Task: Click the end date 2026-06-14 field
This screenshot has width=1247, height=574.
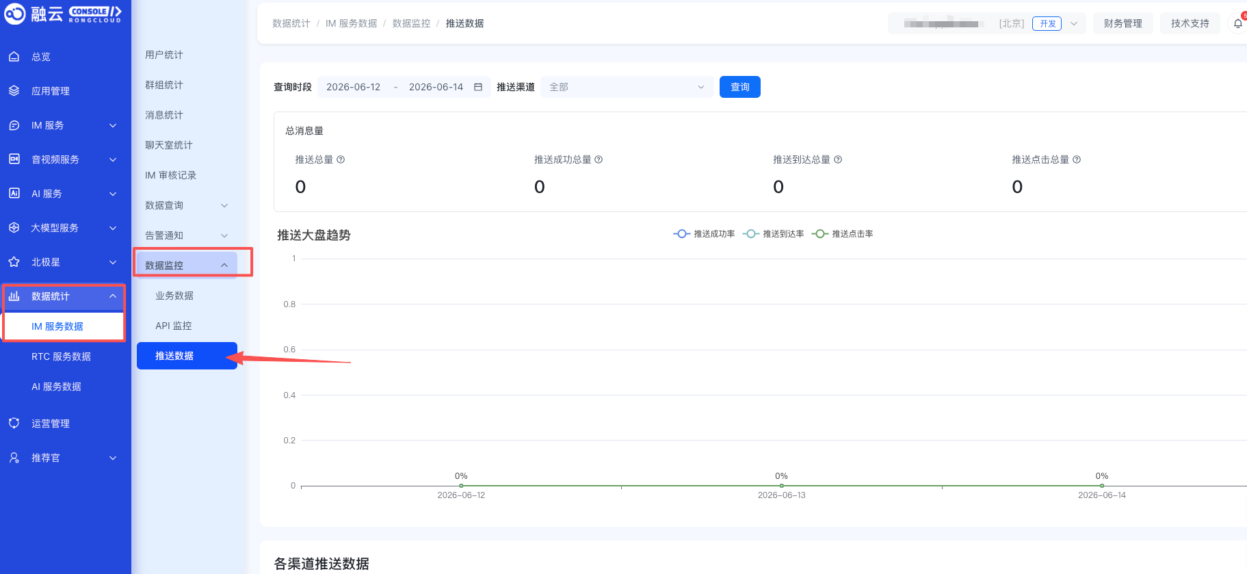Action: coord(436,87)
